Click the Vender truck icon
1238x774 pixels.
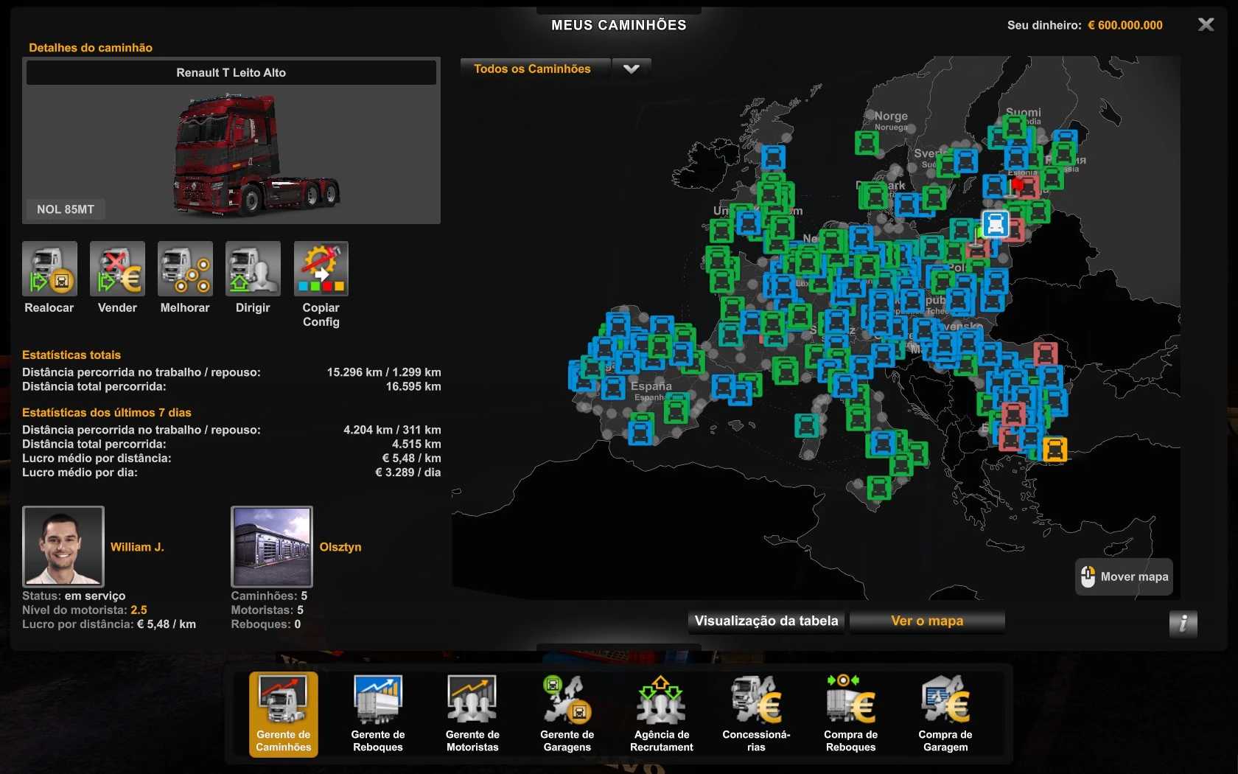(117, 269)
